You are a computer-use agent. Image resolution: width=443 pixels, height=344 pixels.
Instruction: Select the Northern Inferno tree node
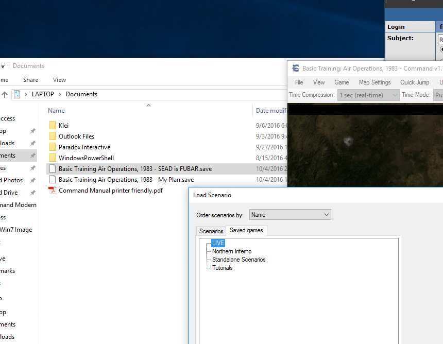pyautogui.click(x=232, y=251)
